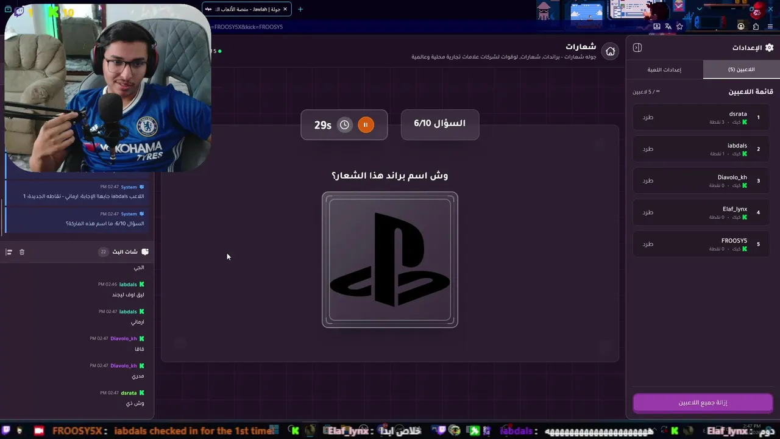
Task: Click the 5 لاعبين player count label
Action: coord(646,92)
